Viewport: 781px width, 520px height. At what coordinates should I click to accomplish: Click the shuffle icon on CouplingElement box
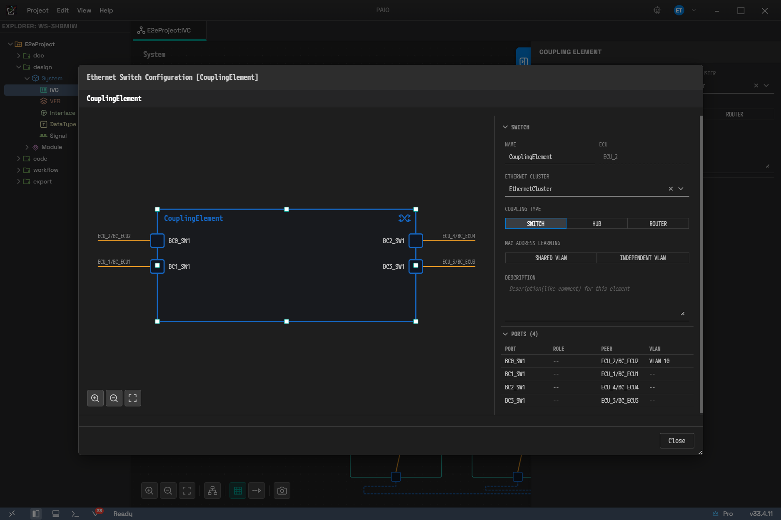pyautogui.click(x=404, y=218)
